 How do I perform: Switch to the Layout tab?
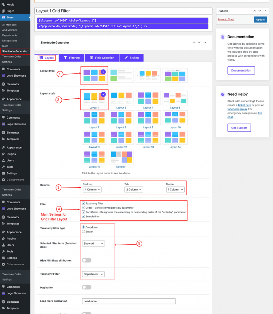(47, 58)
